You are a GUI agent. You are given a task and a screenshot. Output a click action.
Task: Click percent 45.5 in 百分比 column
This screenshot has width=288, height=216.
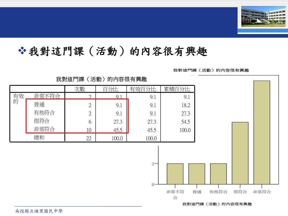click(118, 130)
